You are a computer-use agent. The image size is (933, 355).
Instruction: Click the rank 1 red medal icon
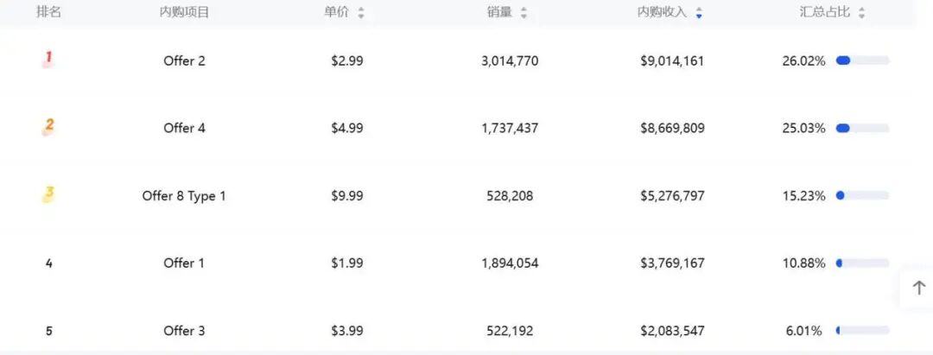click(48, 59)
